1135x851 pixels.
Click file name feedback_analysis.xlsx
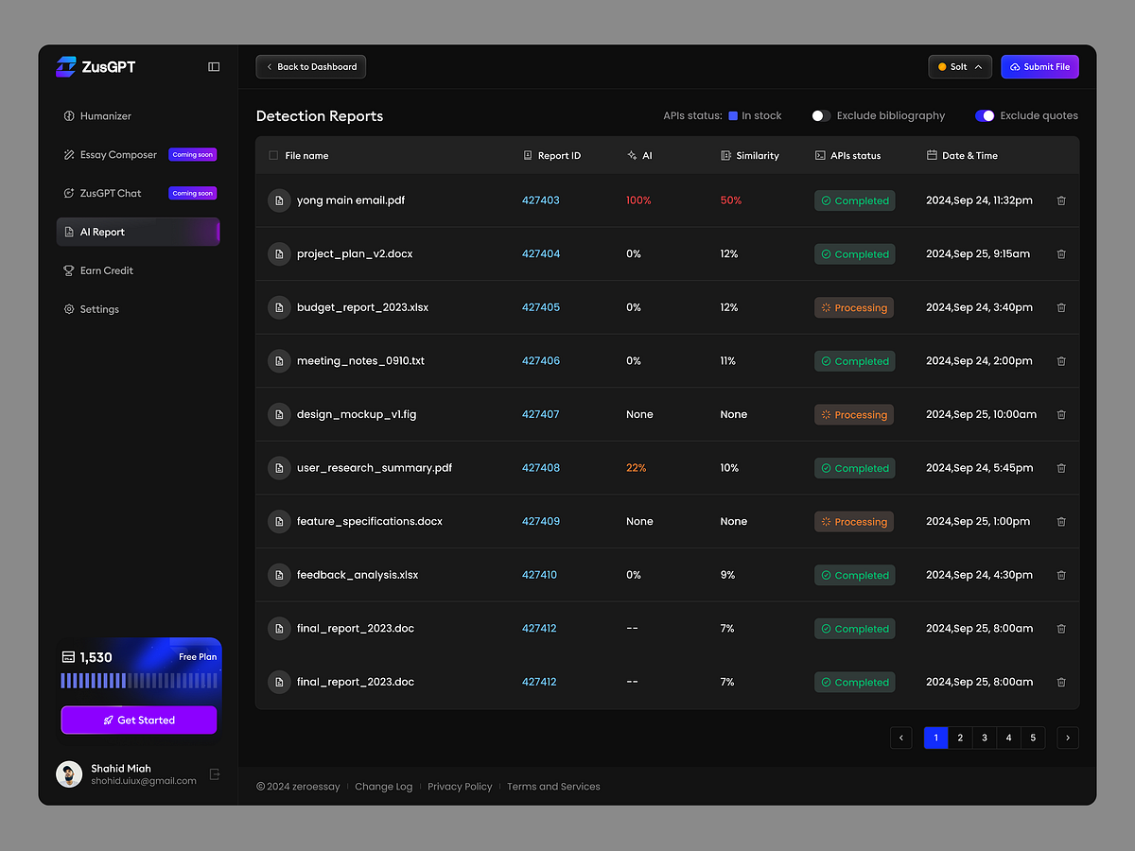[x=358, y=575]
